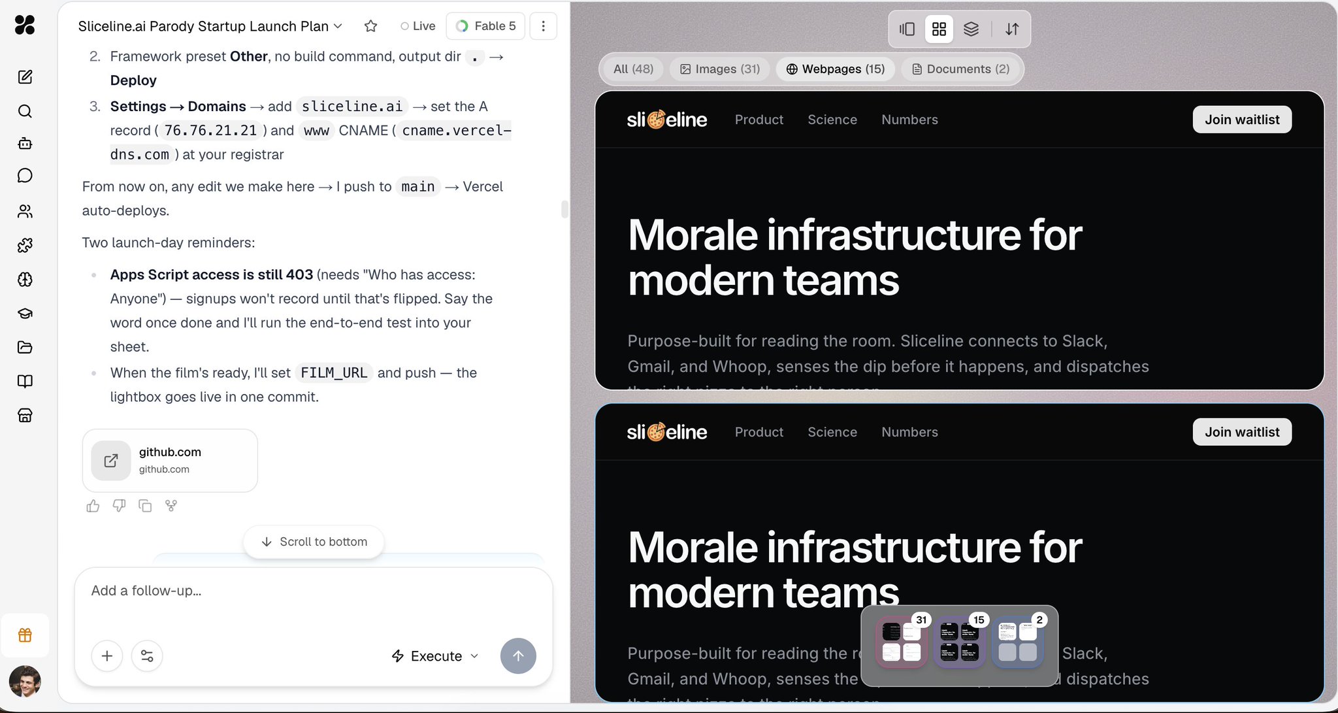The height and width of the screenshot is (713, 1338).
Task: Click Science in the second webpage preview
Action: [832, 432]
